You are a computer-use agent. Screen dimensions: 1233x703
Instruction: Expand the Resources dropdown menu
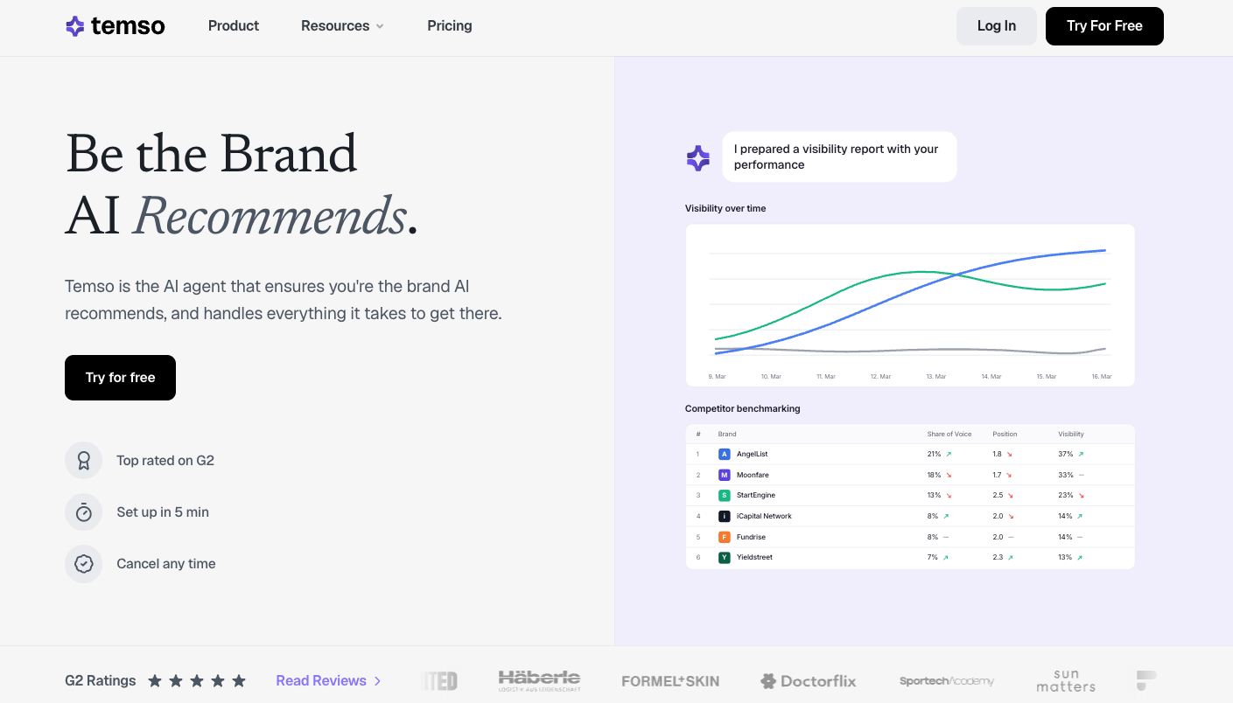[342, 26]
